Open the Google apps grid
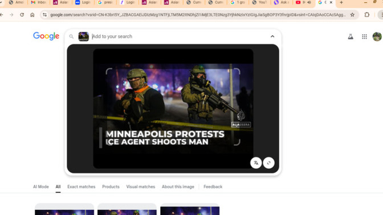This screenshot has width=383, height=215. [364, 36]
